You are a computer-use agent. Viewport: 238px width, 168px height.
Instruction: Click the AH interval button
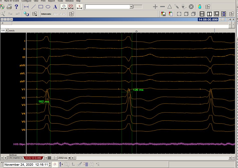click(x=55, y=14)
